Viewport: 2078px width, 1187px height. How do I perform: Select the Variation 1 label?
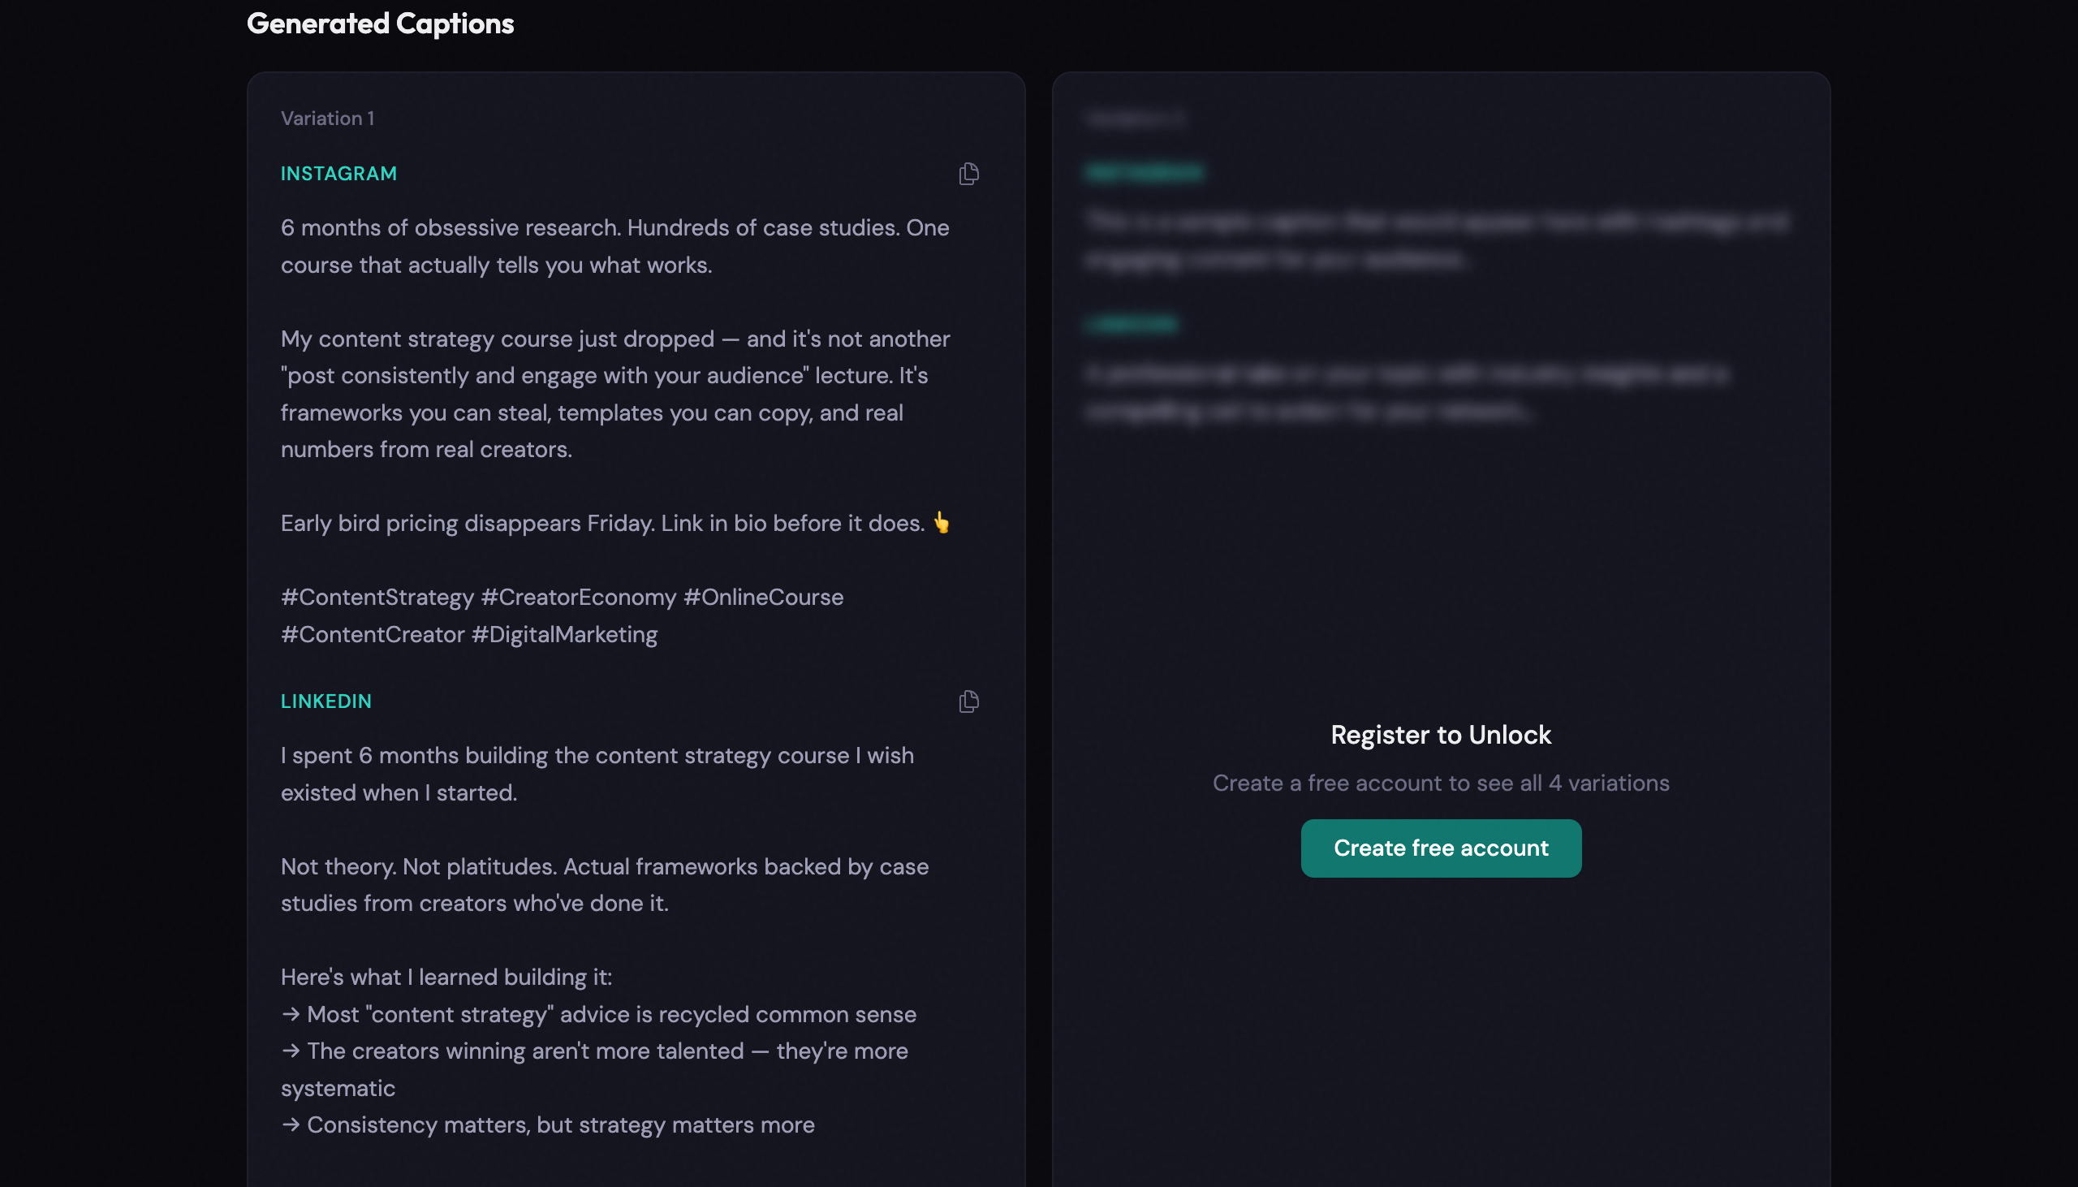327,119
